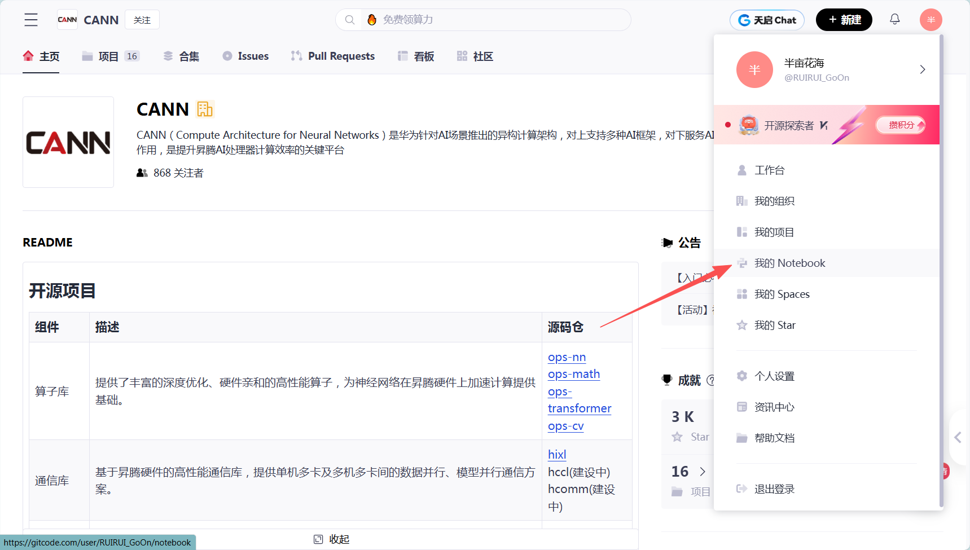Image resolution: width=970 pixels, height=550 pixels.
Task: Click the 收起 collapse button
Action: tap(332, 539)
